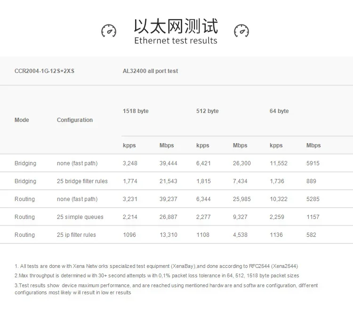Viewport: 353px width, 315px height.
Task: Click the value 2,214
Action: 130,217
